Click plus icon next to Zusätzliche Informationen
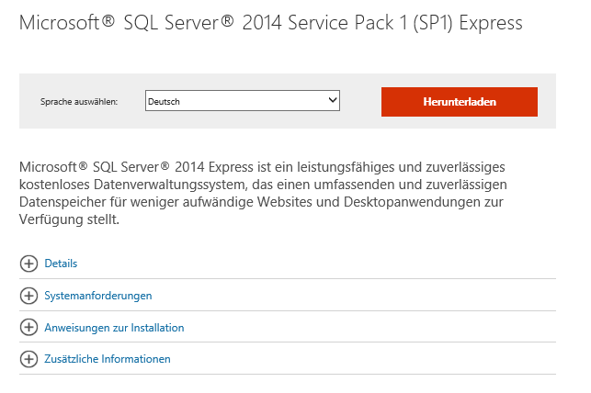The image size is (591, 393). point(28,359)
